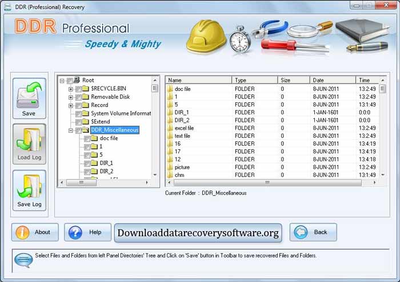The width and height of the screenshot is (400, 282).
Task: Collapse the Root tree node
Action: (x=62, y=81)
